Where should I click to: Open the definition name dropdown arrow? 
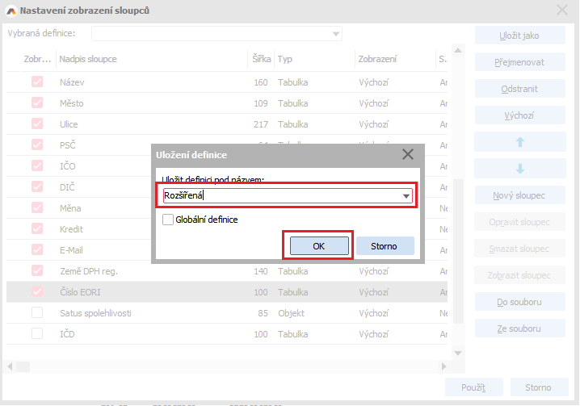tap(406, 195)
